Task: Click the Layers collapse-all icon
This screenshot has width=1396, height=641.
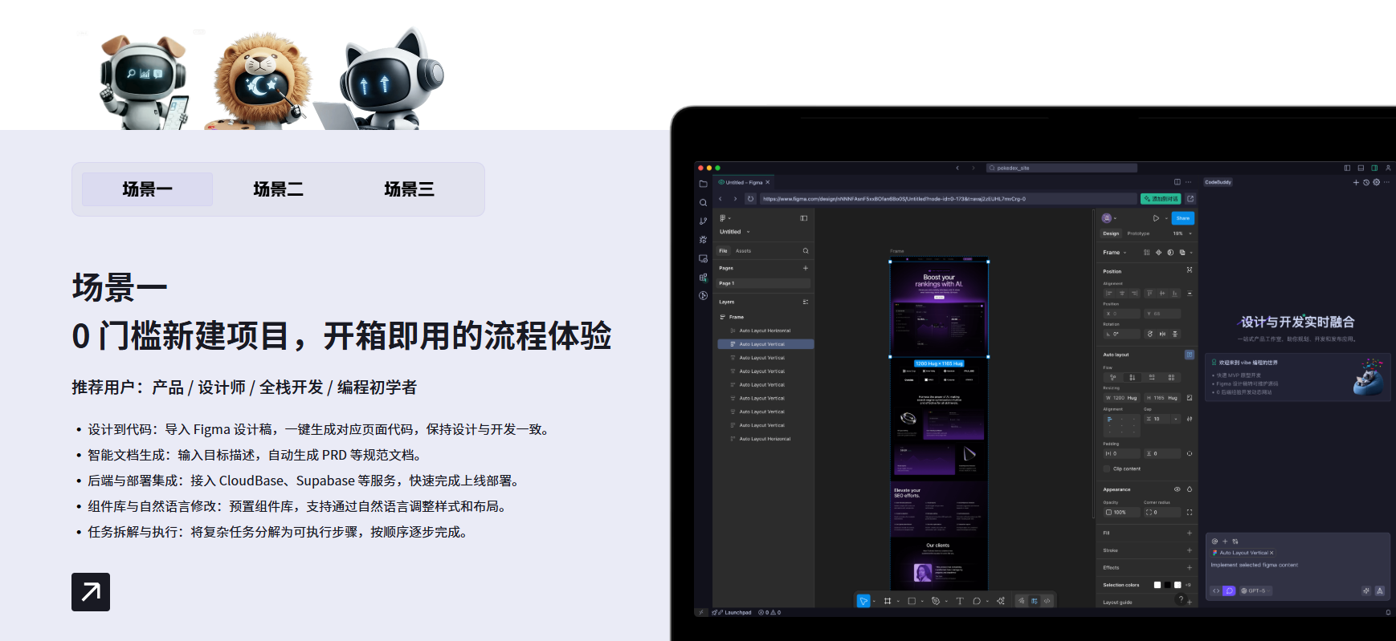Action: 806,302
